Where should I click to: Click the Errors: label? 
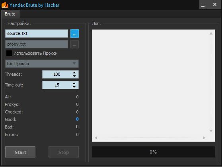[11, 134]
